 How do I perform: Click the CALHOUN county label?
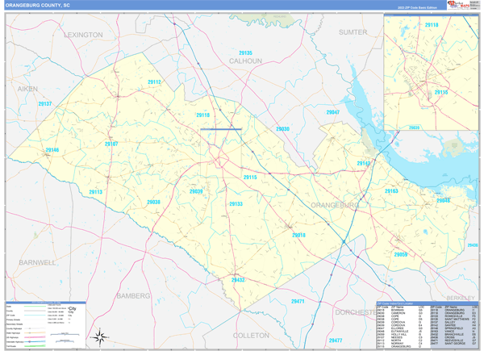245,61
